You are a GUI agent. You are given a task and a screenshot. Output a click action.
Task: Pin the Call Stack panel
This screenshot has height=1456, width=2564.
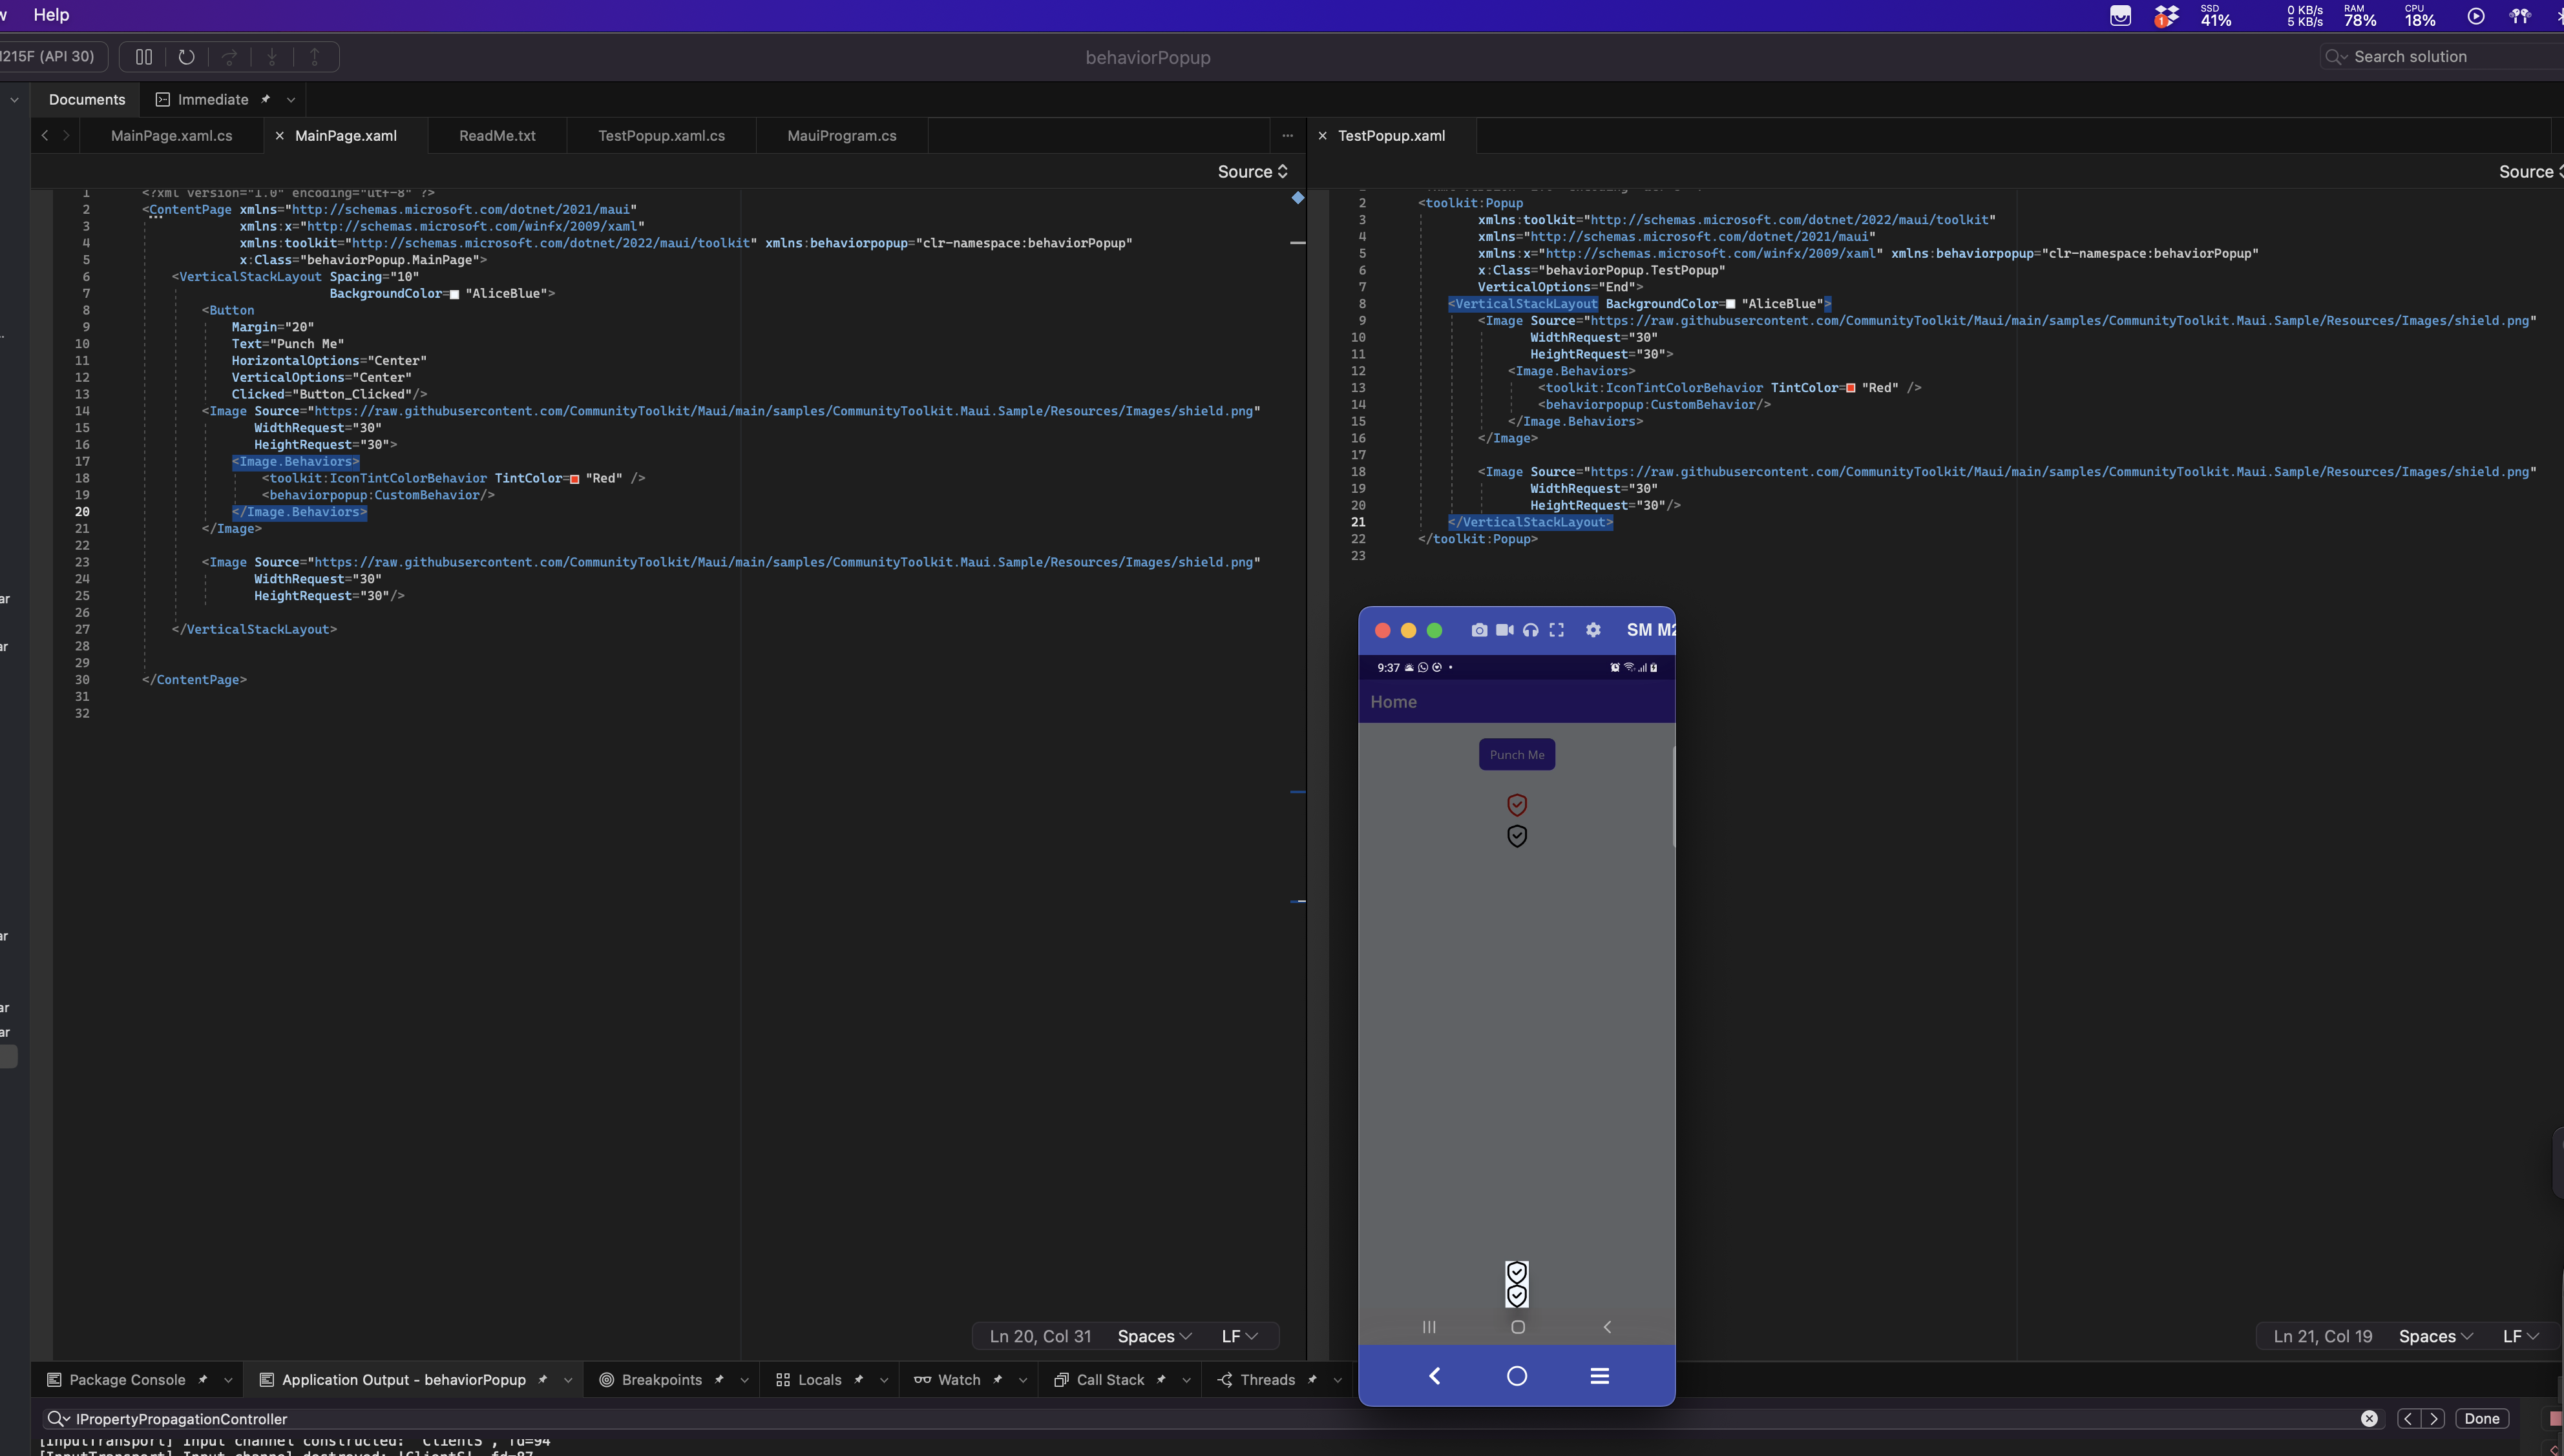(1162, 1379)
